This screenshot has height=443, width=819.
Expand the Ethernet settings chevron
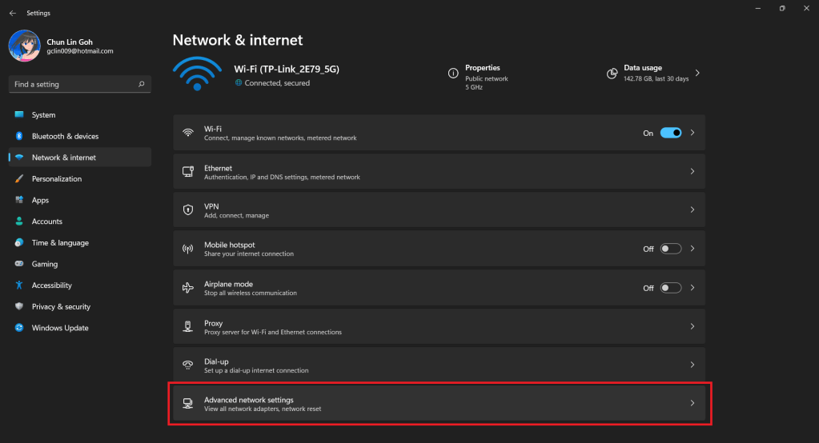point(693,172)
